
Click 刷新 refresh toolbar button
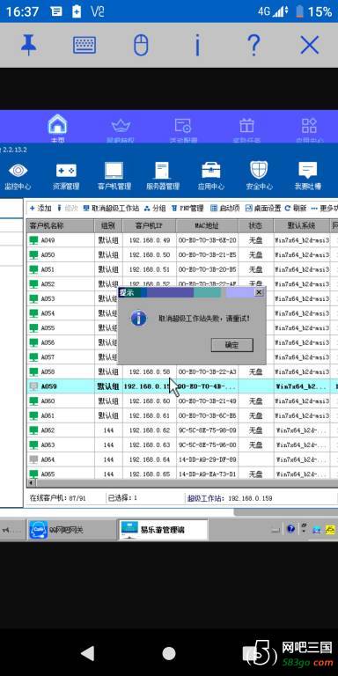point(296,209)
